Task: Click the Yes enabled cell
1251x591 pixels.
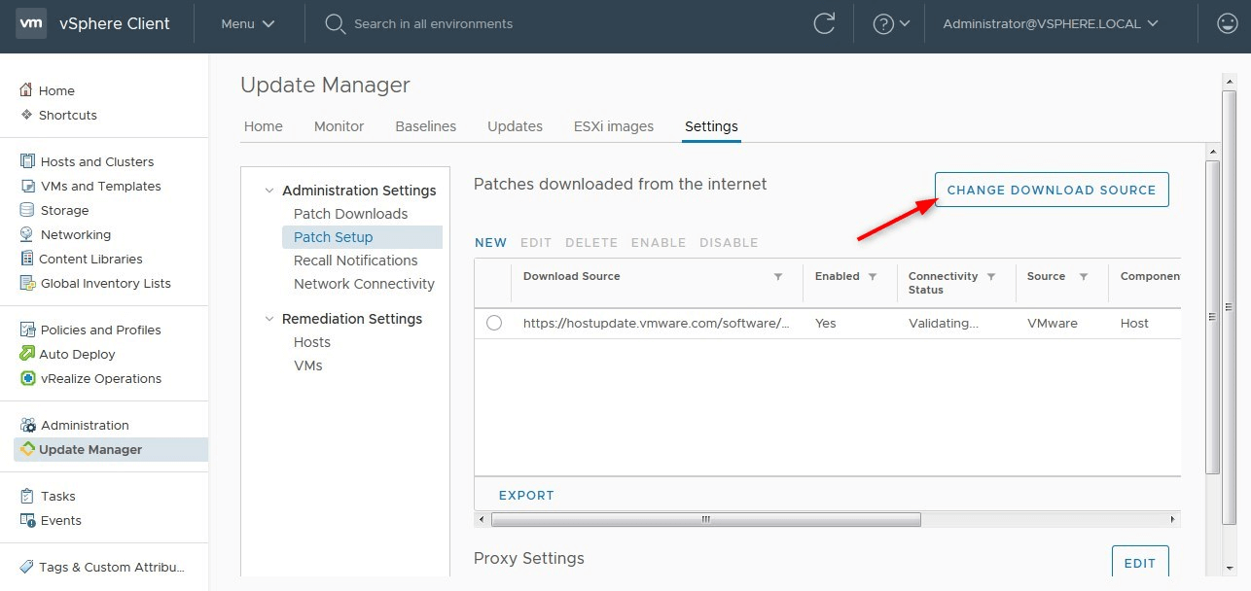Action: [x=826, y=323]
